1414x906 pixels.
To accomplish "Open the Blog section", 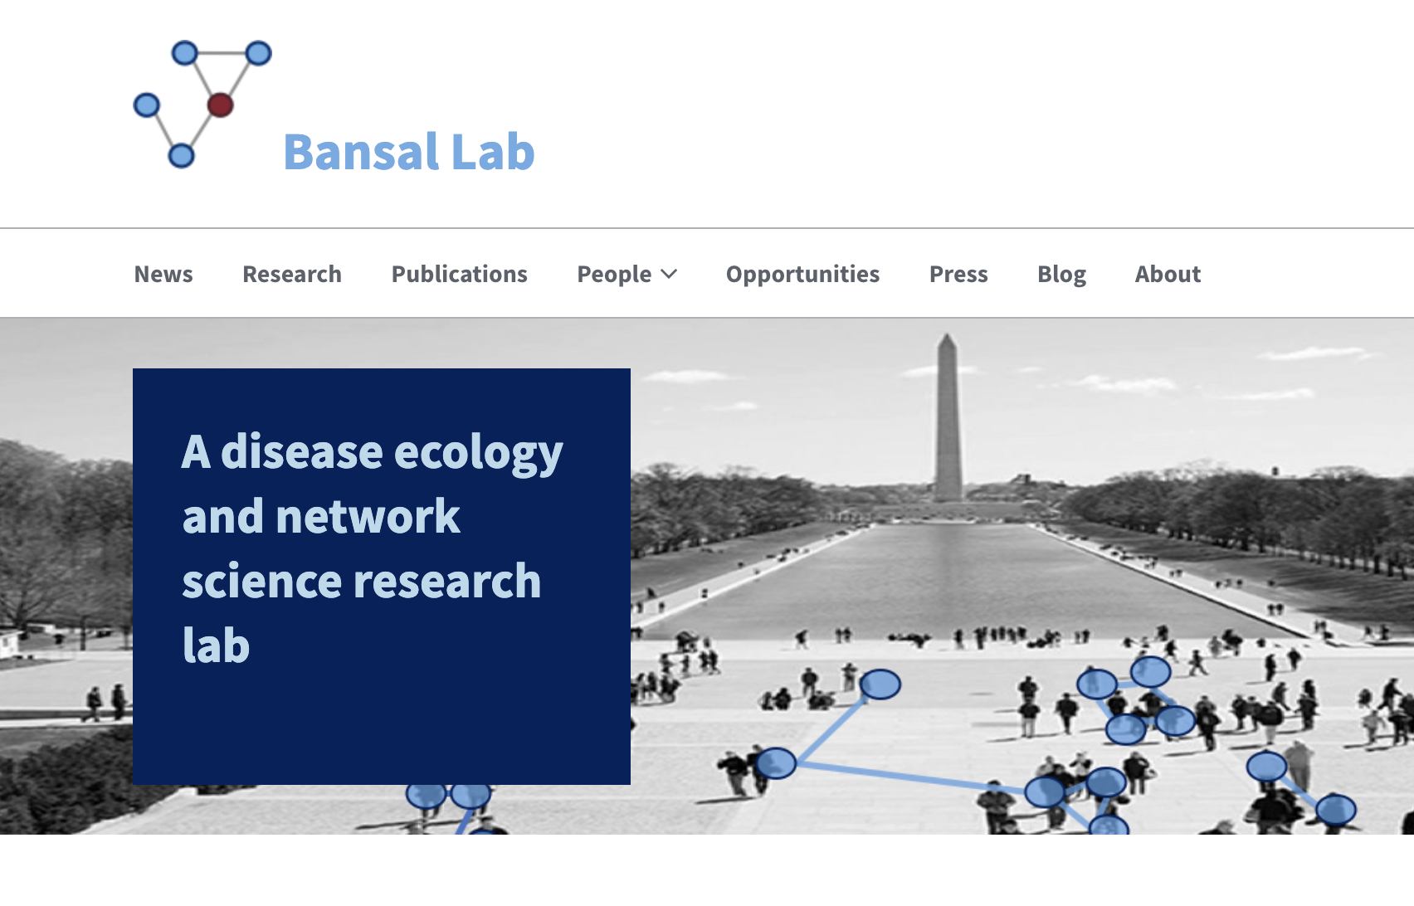I will point(1061,274).
